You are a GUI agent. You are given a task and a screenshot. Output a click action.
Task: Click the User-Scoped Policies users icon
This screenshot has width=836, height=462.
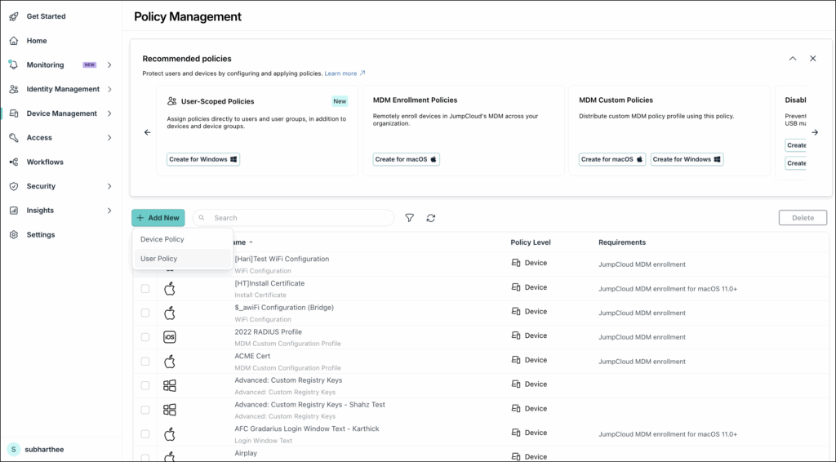tap(171, 100)
